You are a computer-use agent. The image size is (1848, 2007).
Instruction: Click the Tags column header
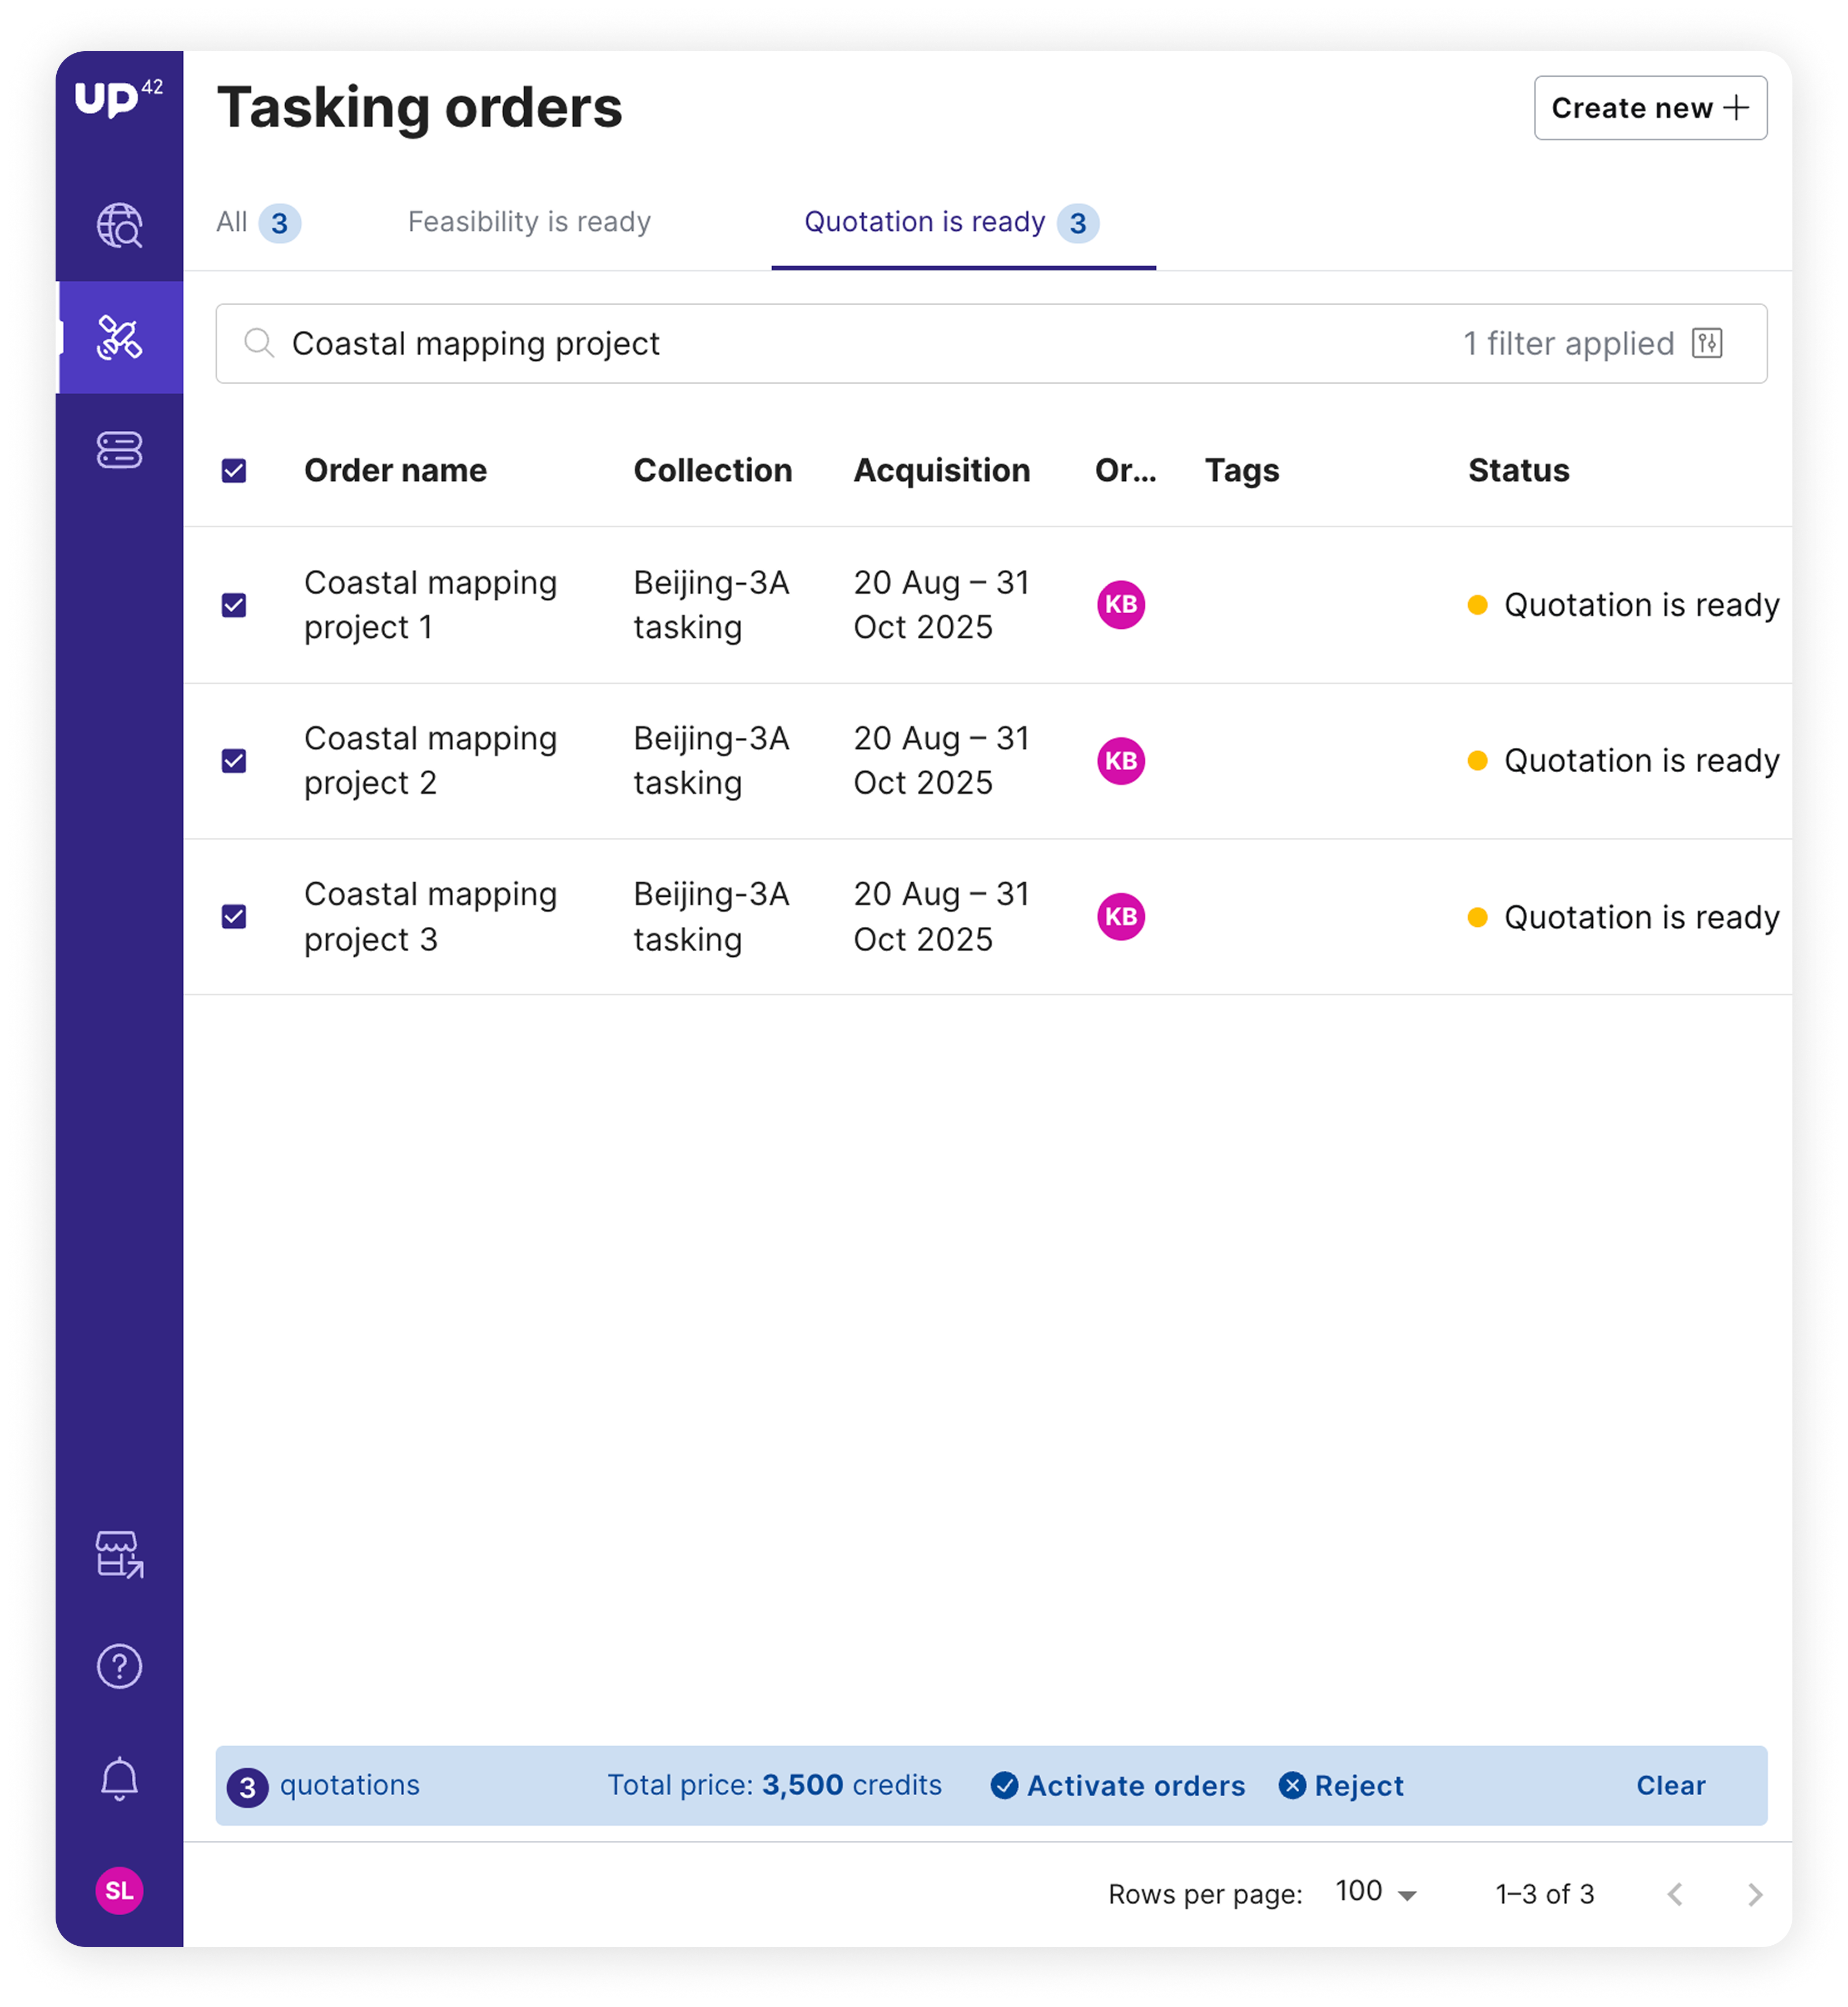(1241, 470)
